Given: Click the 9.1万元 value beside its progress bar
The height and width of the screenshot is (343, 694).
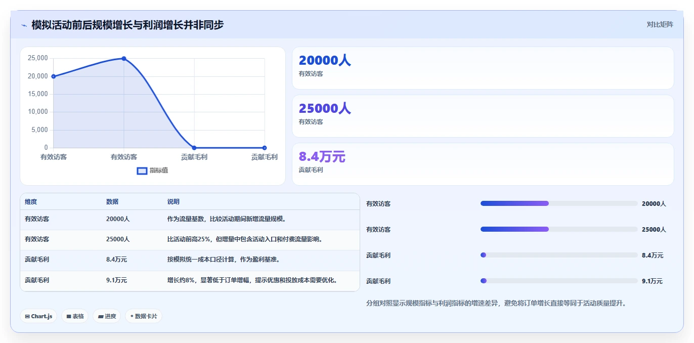Looking at the screenshot, I should [x=653, y=281].
